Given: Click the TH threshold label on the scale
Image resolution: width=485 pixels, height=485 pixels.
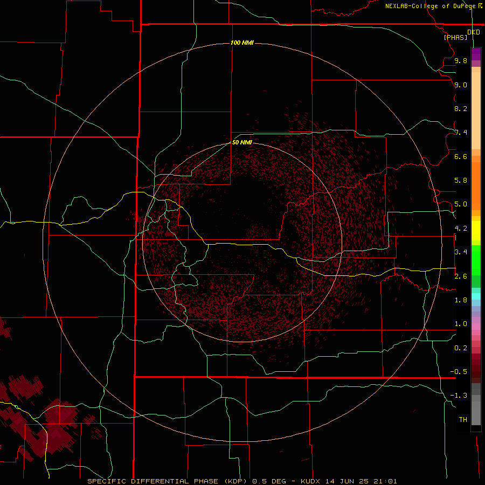Looking at the screenshot, I should 463,420.
